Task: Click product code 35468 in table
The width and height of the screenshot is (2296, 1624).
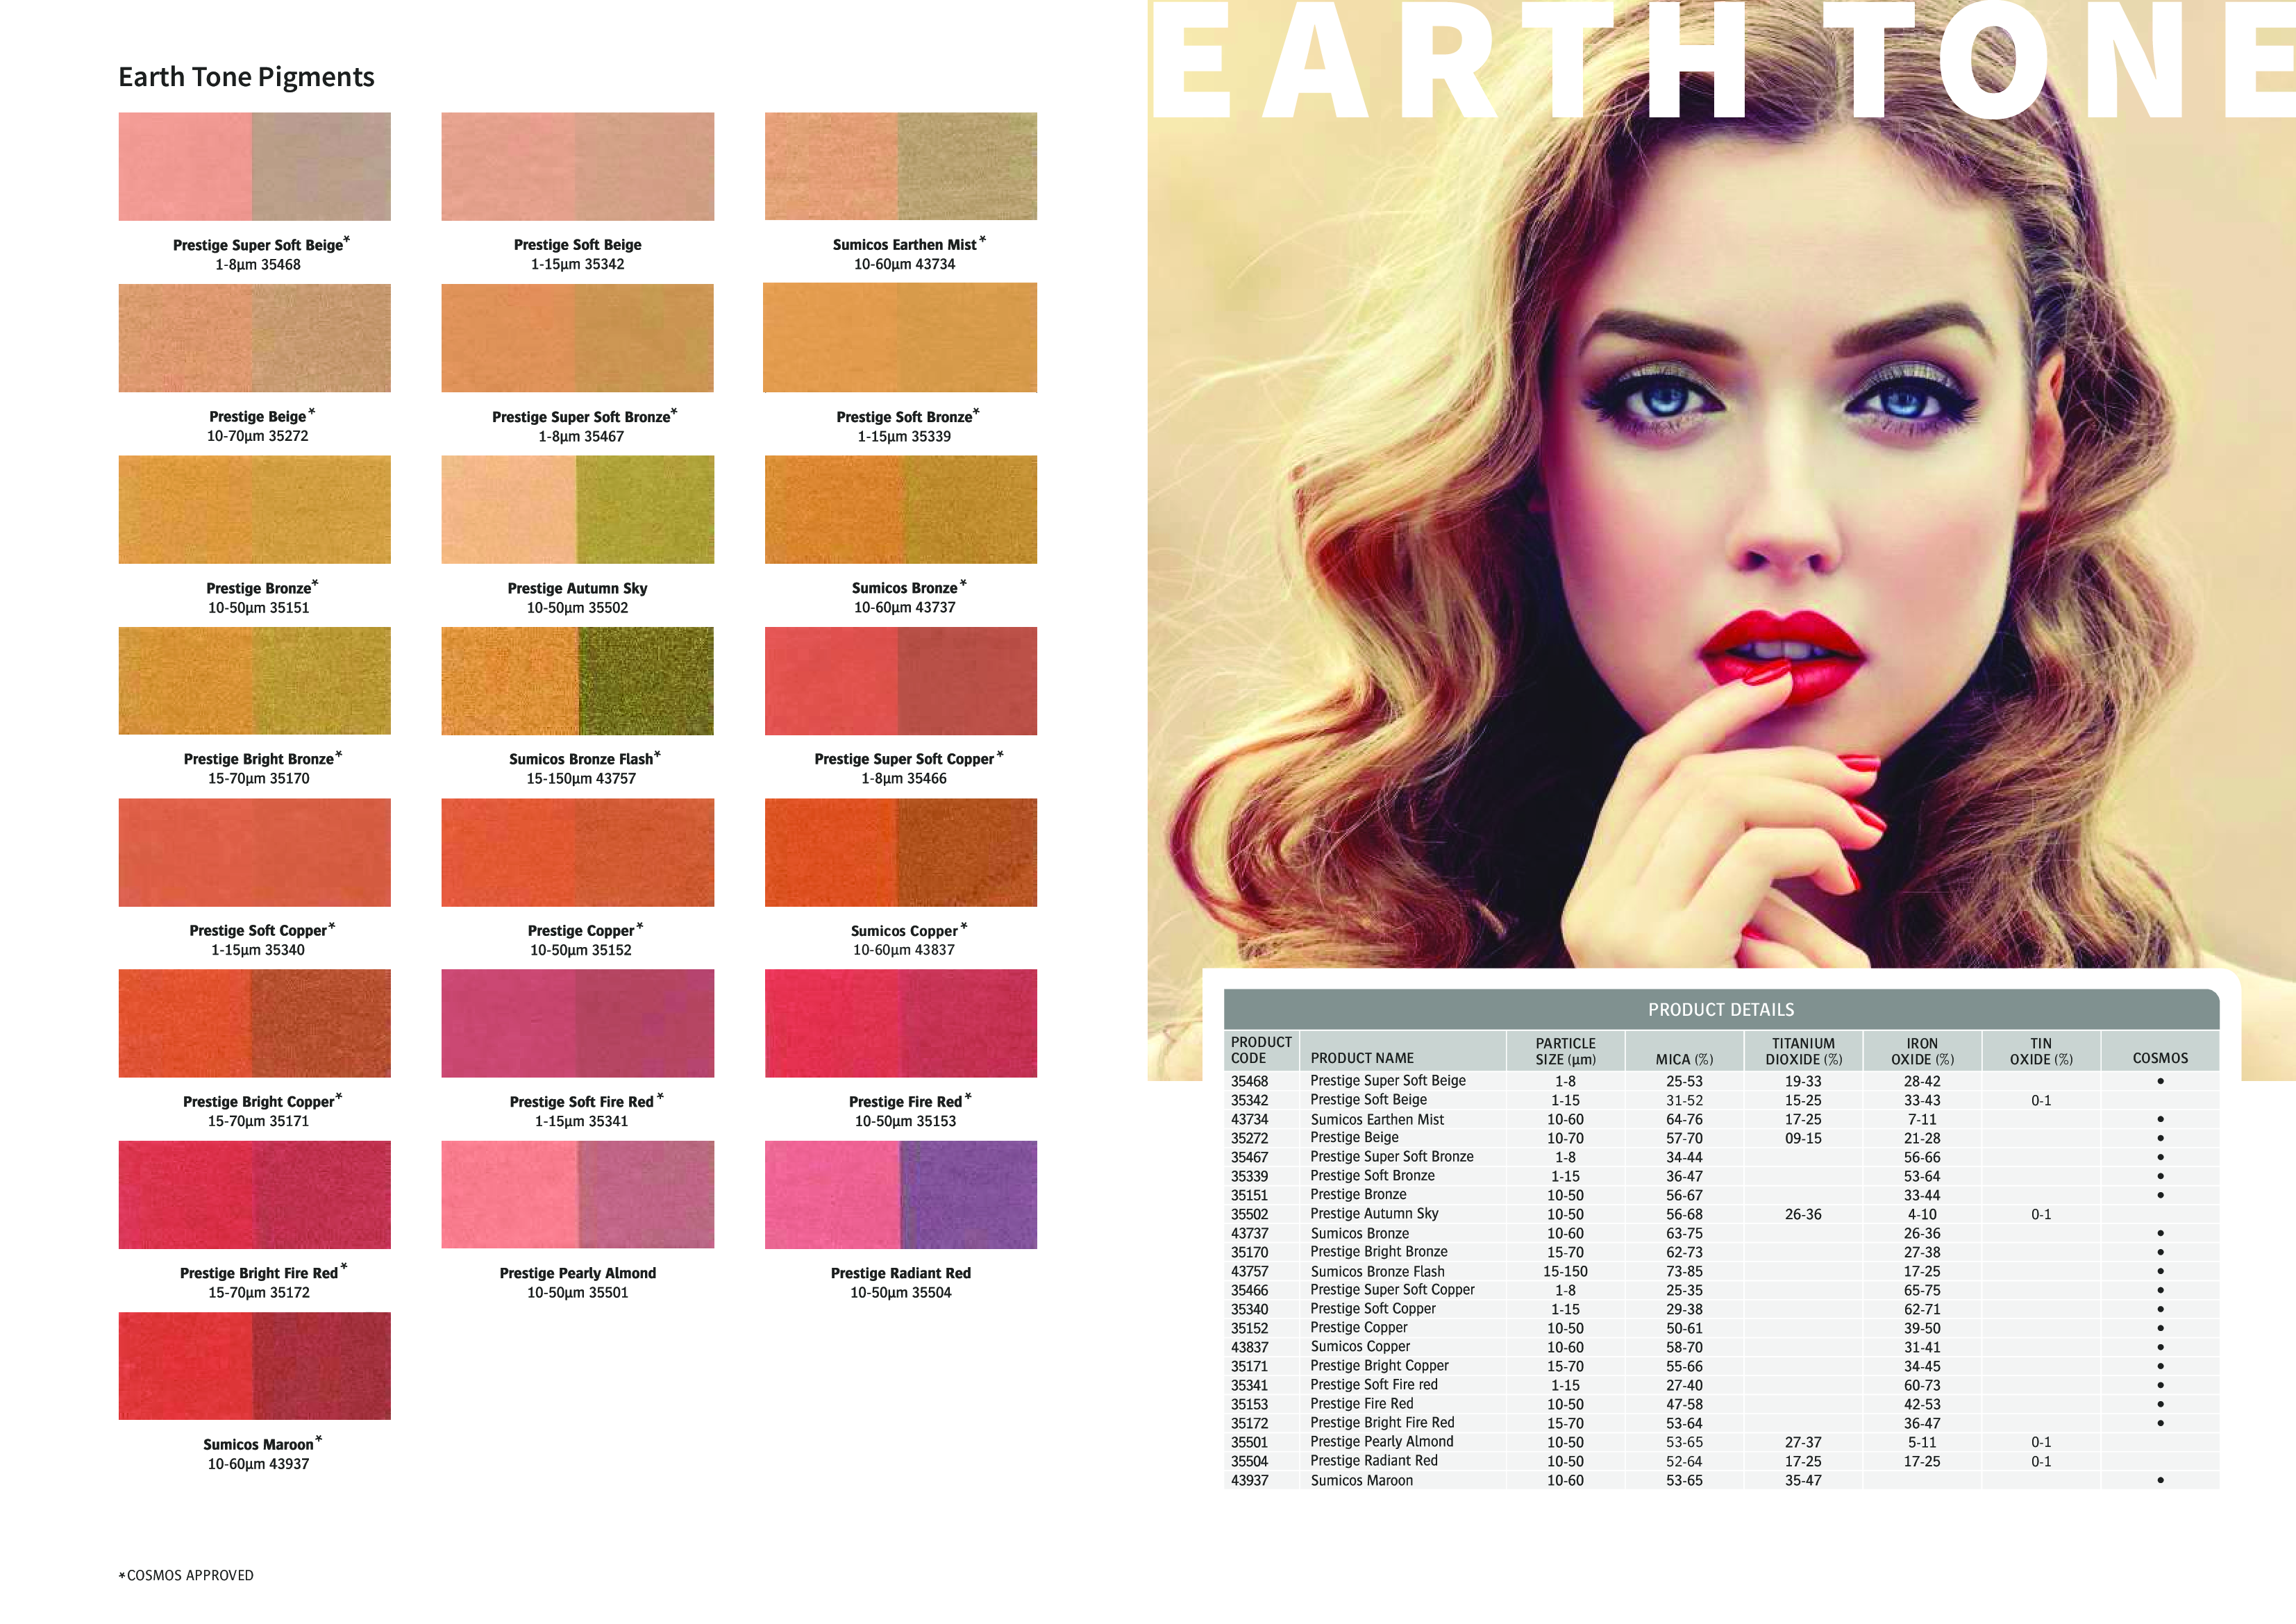Action: click(1249, 1081)
